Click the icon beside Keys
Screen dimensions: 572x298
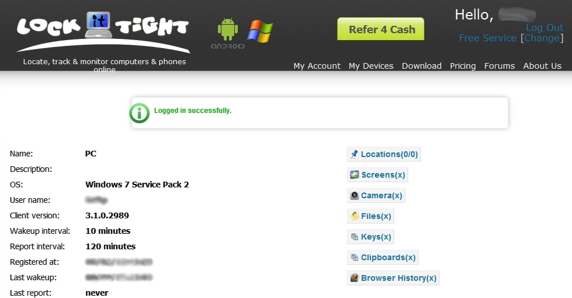coord(354,237)
